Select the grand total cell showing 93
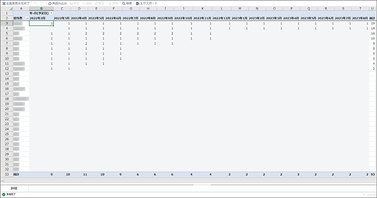 (x=372, y=175)
